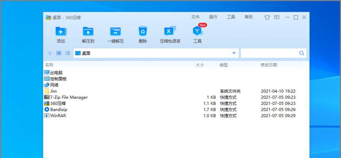Open the skin (shirt) icon in title bar
The width and height of the screenshot is (341, 158).
[267, 17]
